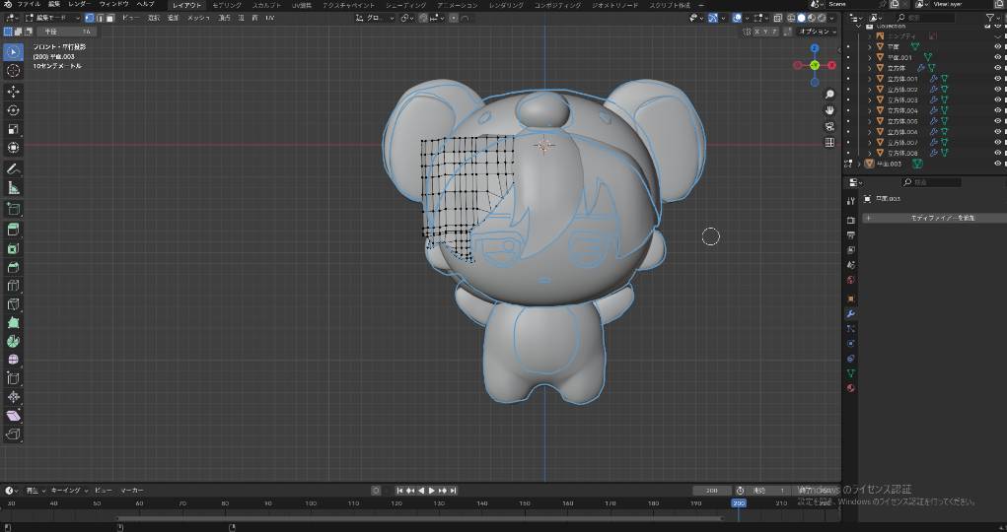The image size is (1007, 532).
Task: Select the Move tool in left toolbar
Action: (x=14, y=91)
